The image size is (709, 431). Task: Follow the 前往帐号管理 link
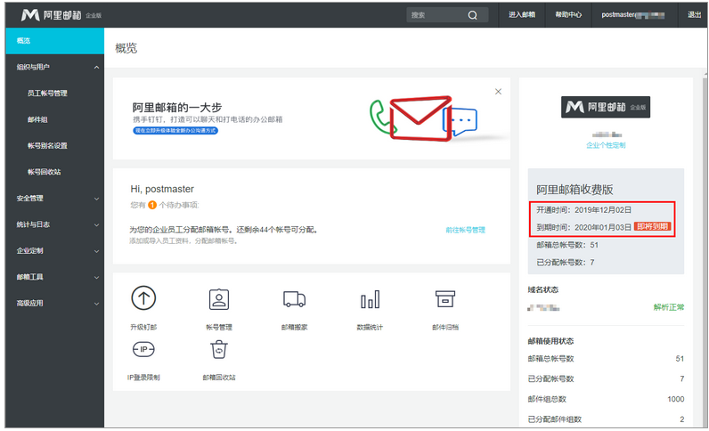(x=465, y=230)
